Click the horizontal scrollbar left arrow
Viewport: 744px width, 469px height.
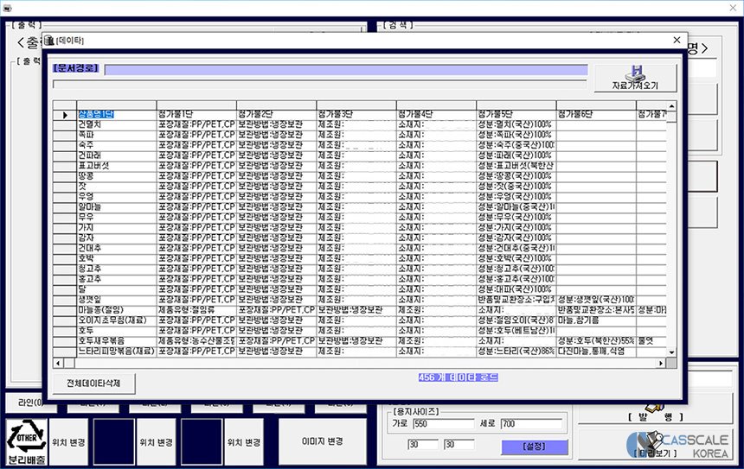(58, 352)
